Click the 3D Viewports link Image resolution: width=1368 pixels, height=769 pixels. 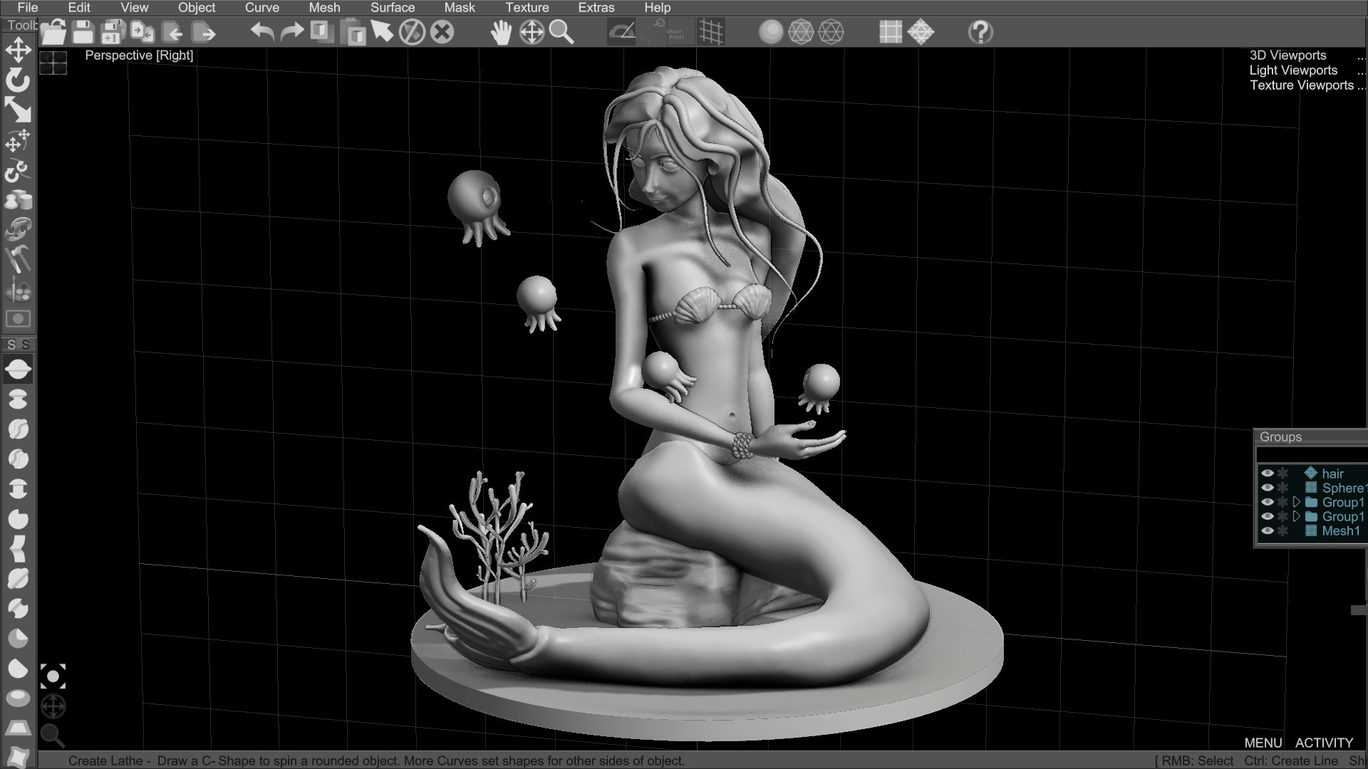[x=1287, y=55]
